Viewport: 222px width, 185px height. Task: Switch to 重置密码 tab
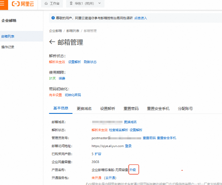131,108
